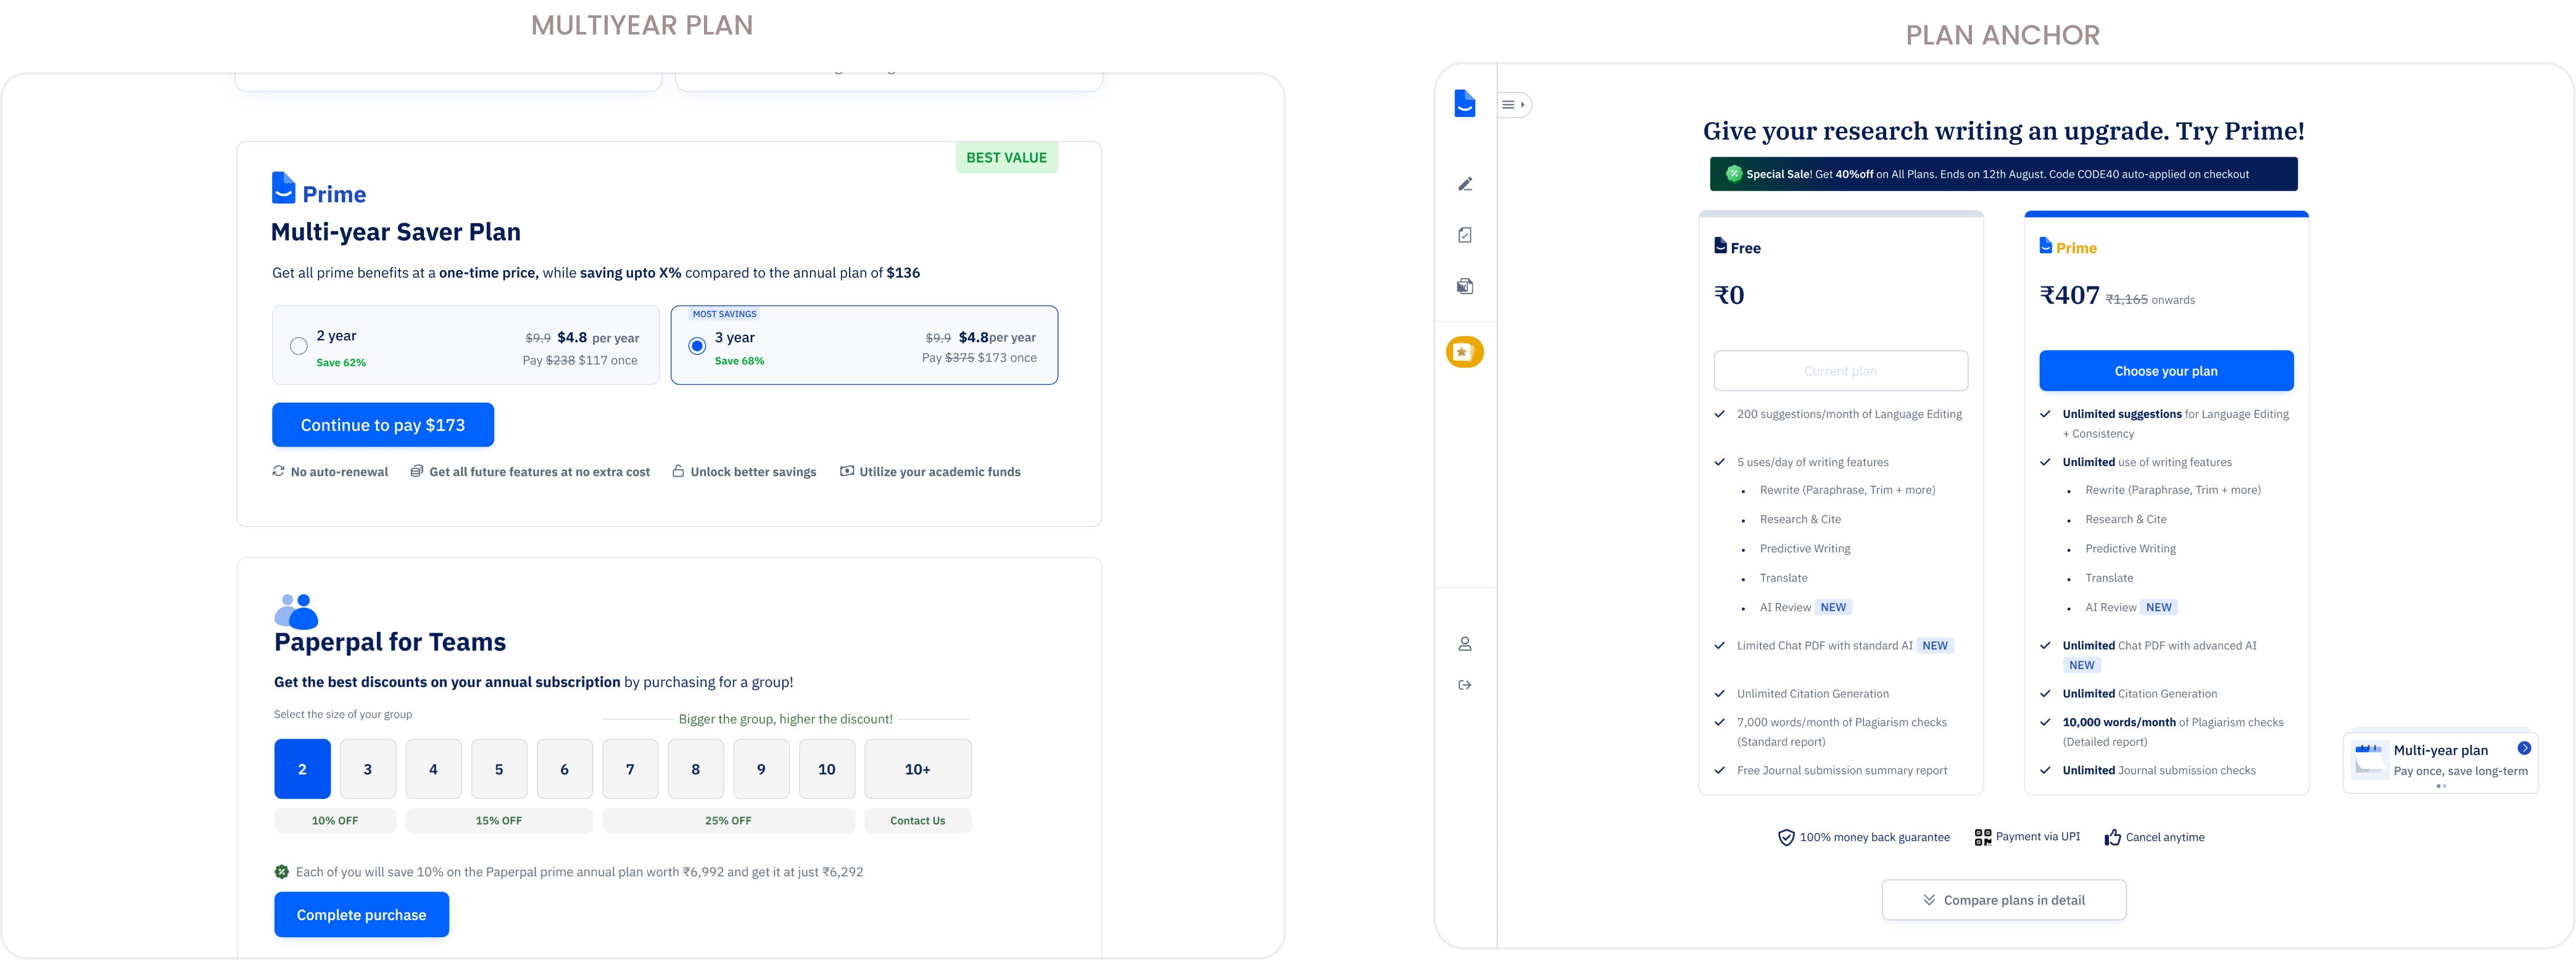Click the Choose your plan button
Image resolution: width=2576 pixels, height=960 pixels.
2165,372
